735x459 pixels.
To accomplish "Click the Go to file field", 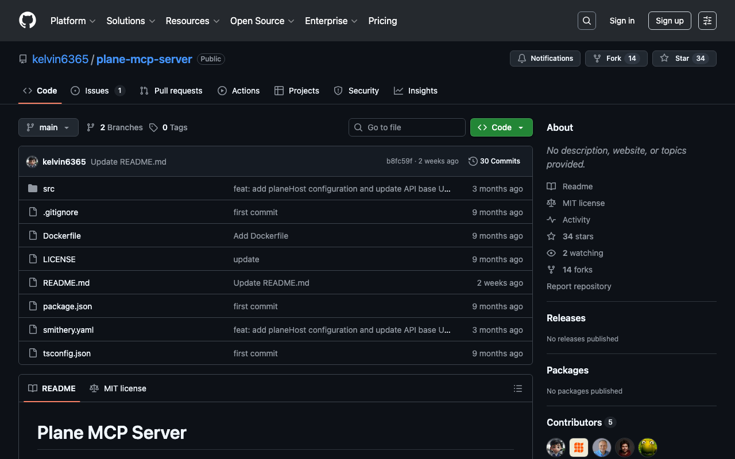I will click(407, 127).
